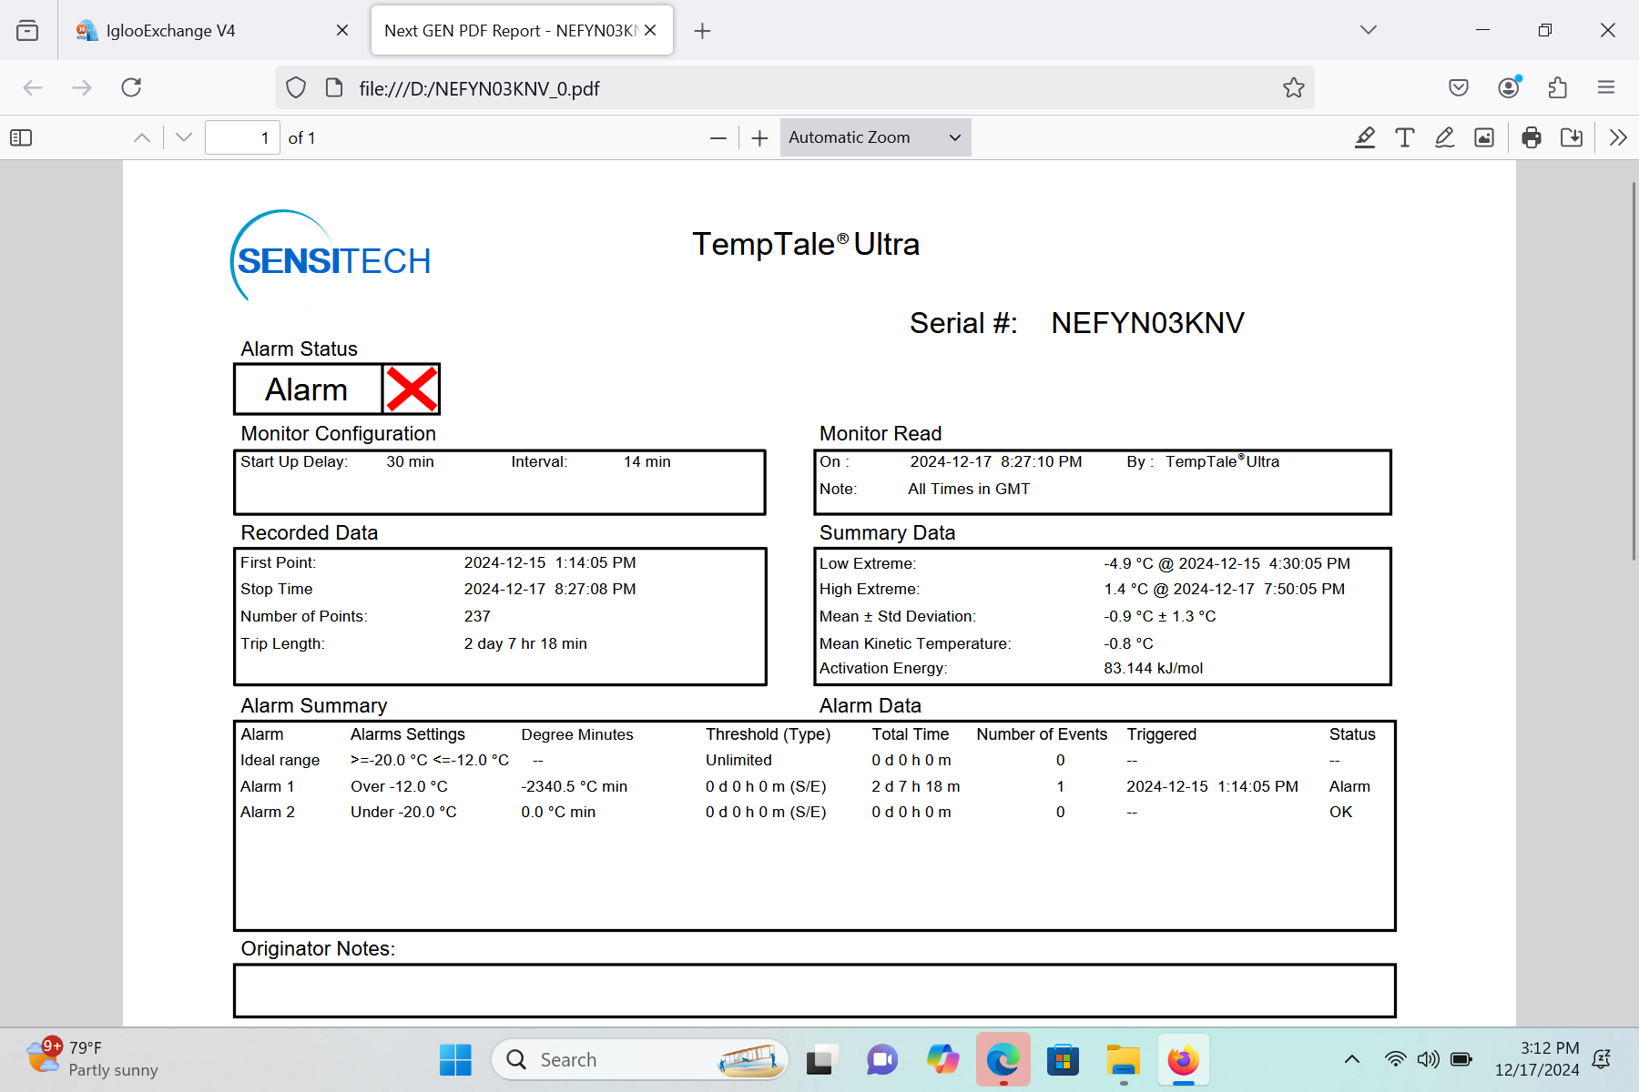Click the red X alarm status indicator
Viewport: 1639px width, 1092px height.
pos(412,389)
